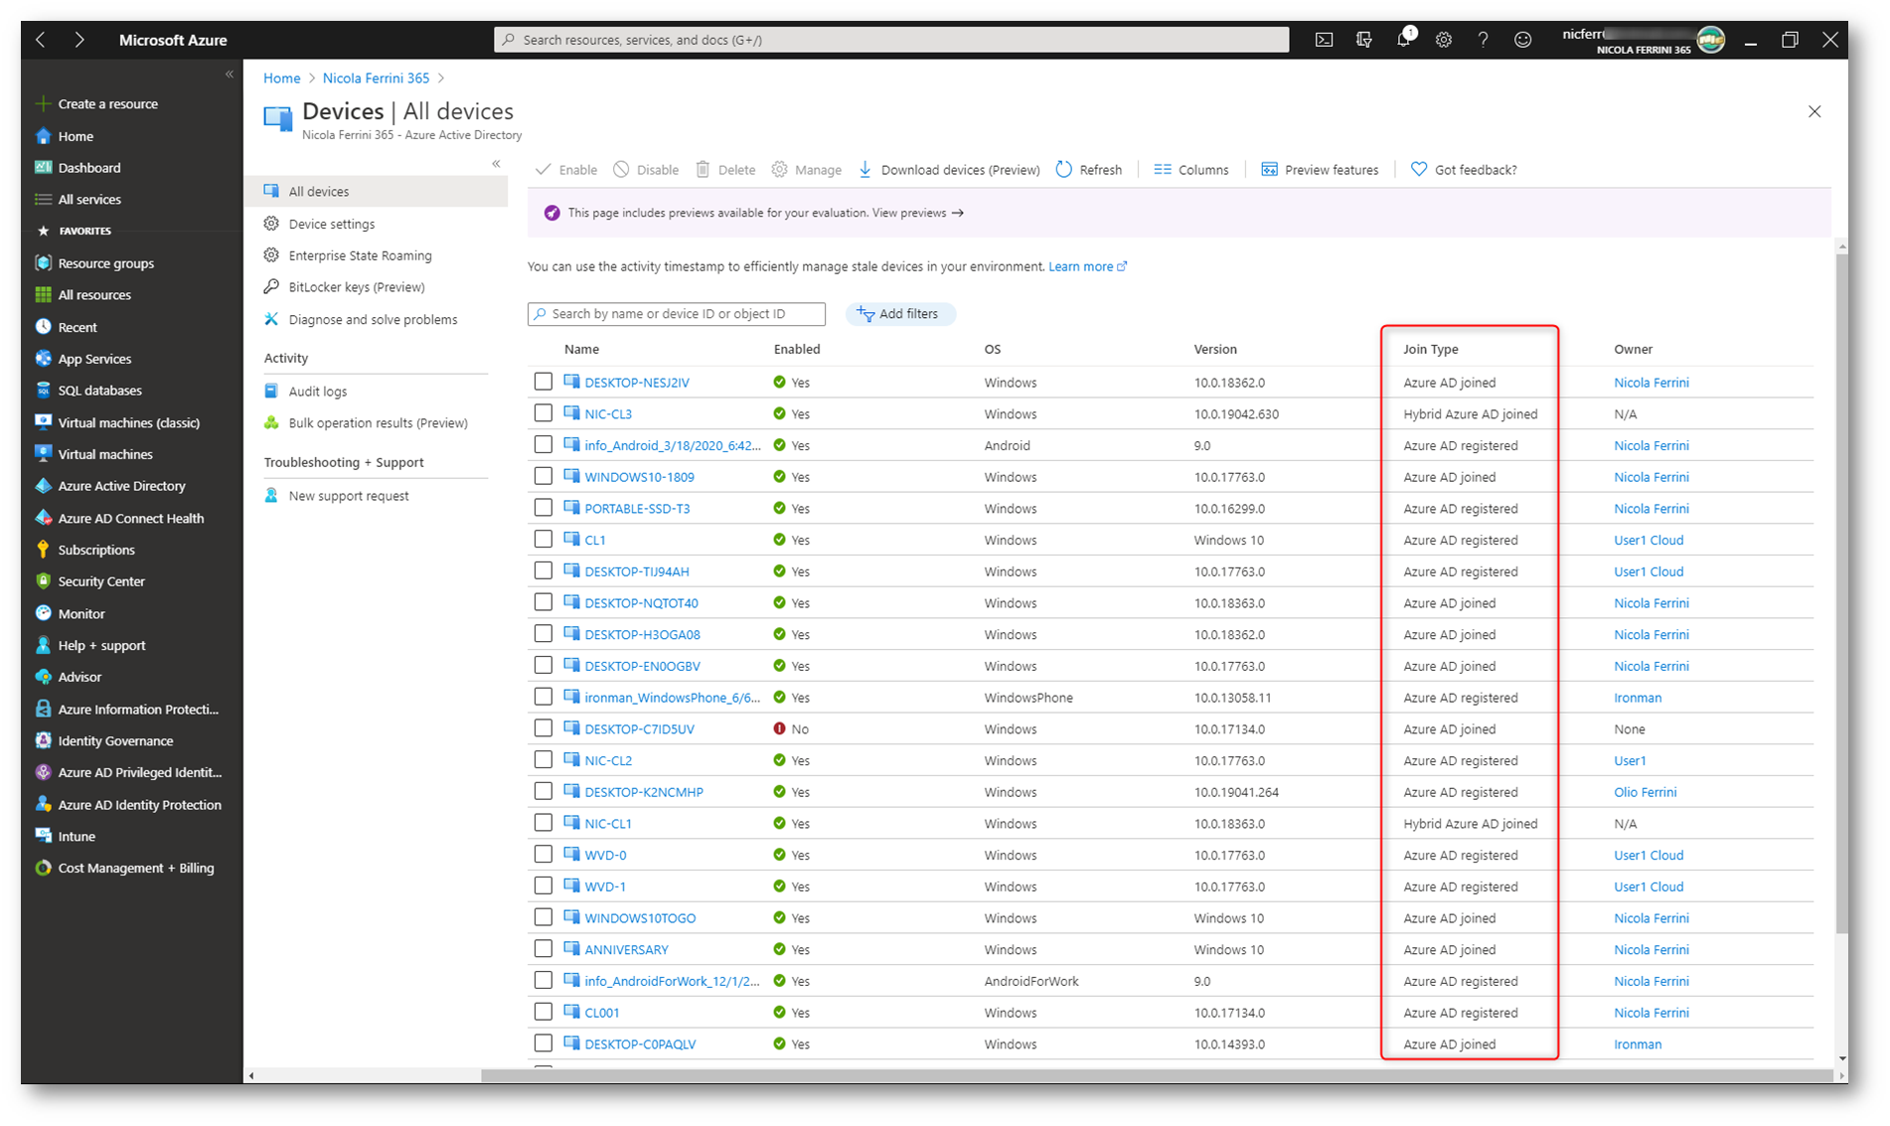Image resolution: width=1890 pixels, height=1126 pixels.
Task: Open feedback smiley icon
Action: [1522, 40]
